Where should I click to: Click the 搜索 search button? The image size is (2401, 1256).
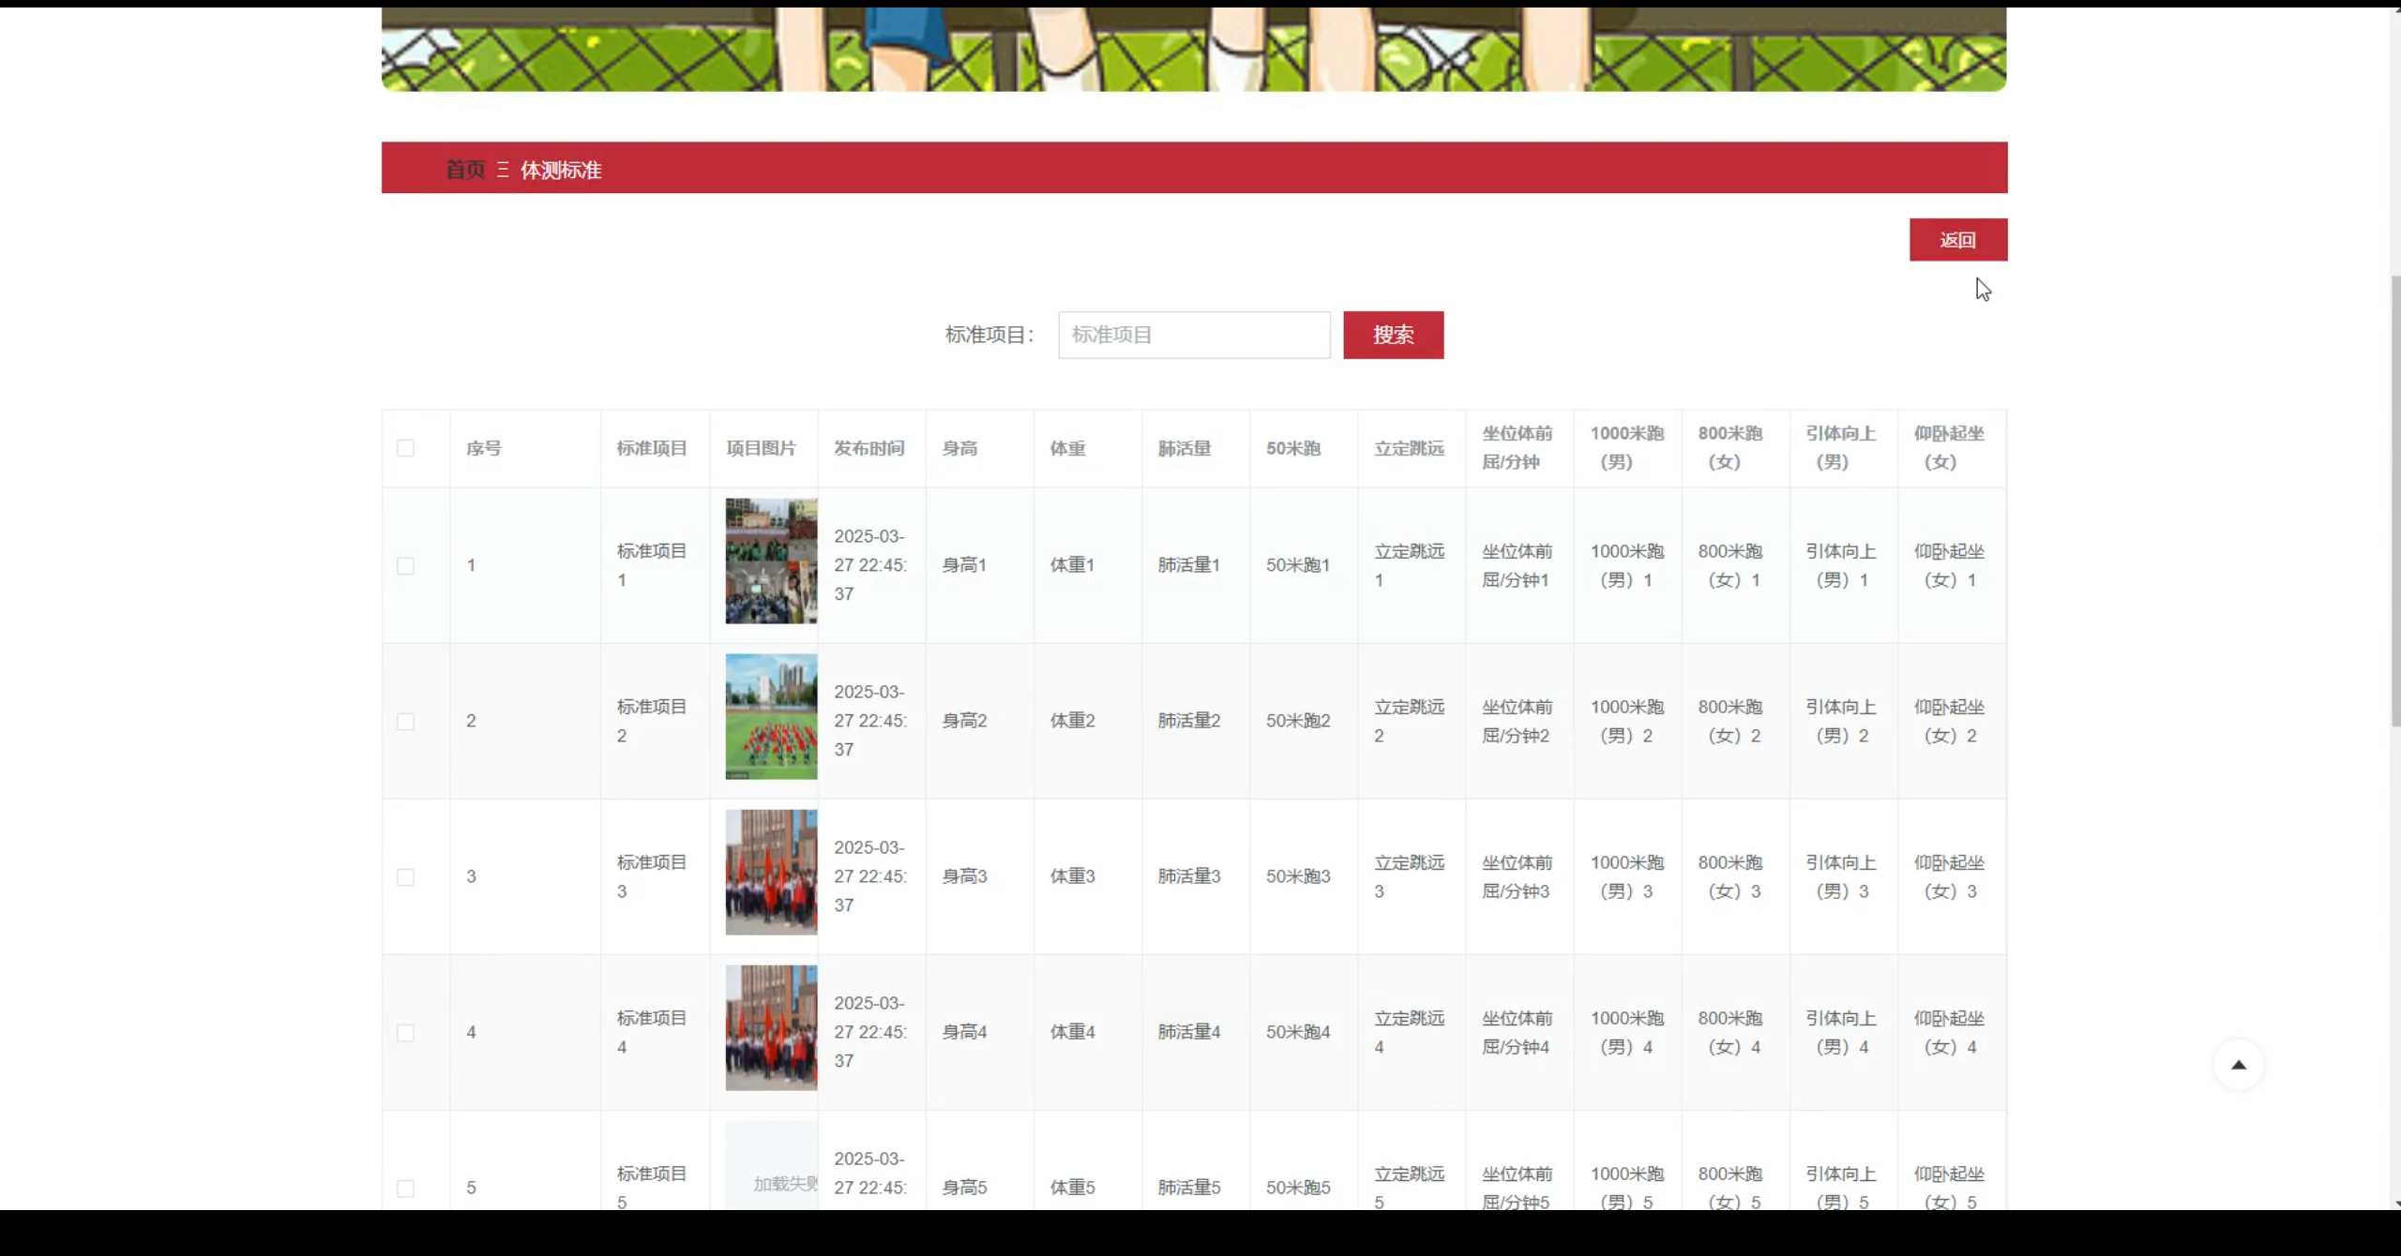(1393, 335)
